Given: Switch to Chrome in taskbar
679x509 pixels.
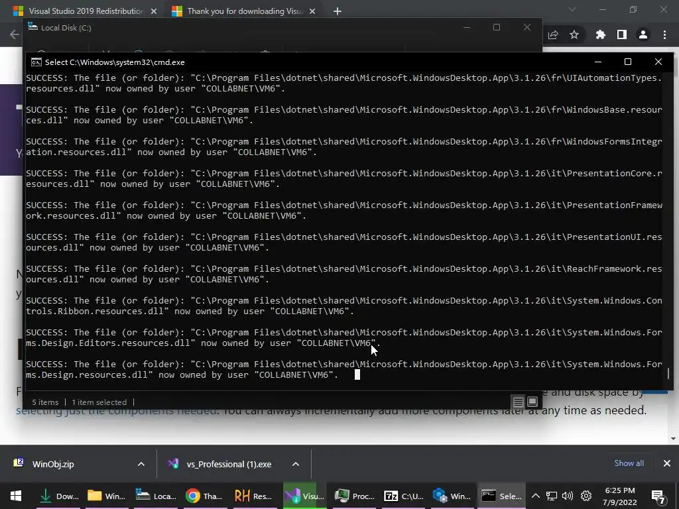Looking at the screenshot, I should (x=204, y=496).
